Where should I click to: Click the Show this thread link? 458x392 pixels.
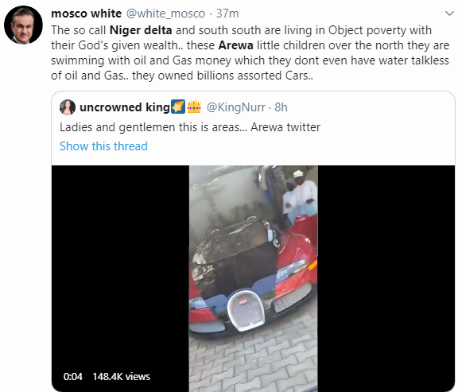[103, 146]
